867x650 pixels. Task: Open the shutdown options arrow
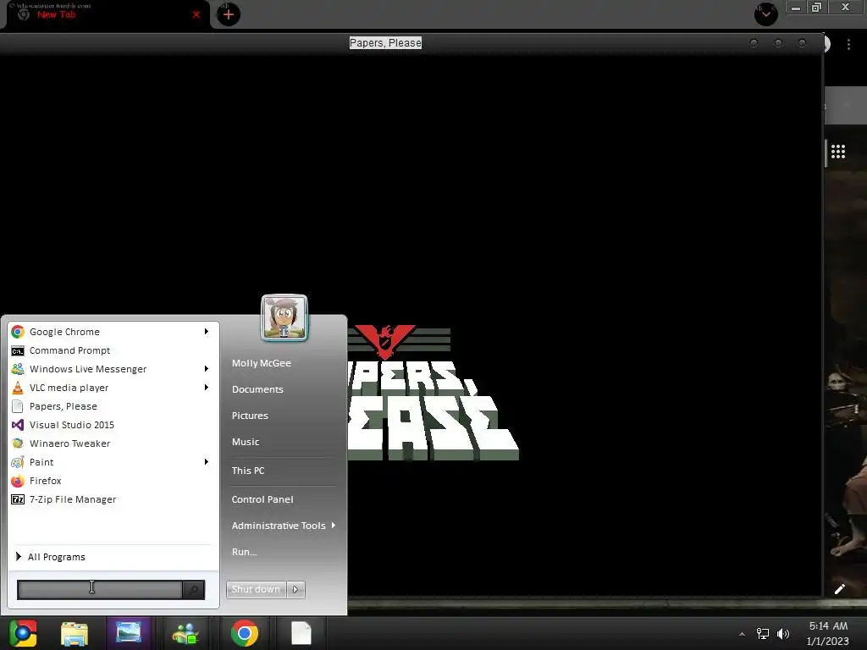click(295, 590)
